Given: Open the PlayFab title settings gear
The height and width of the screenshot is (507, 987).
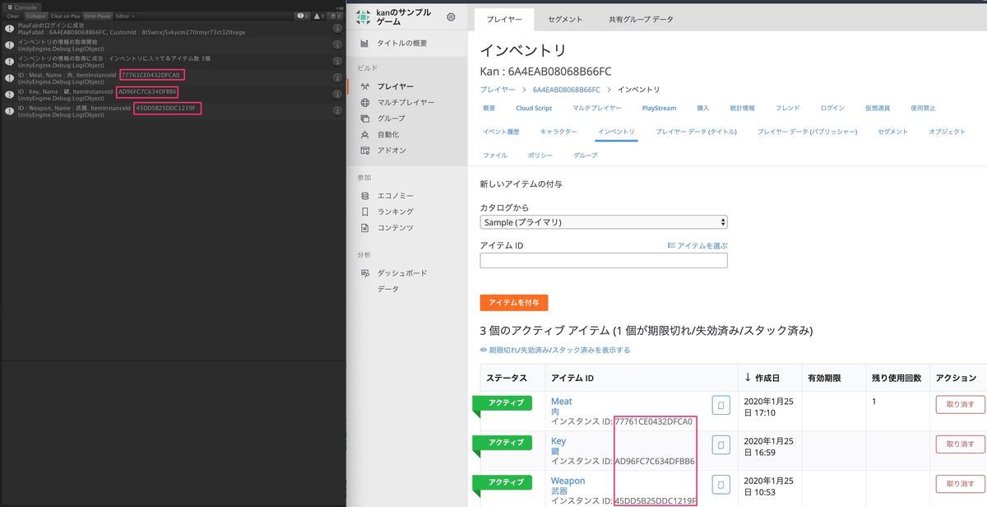Looking at the screenshot, I should (449, 16).
